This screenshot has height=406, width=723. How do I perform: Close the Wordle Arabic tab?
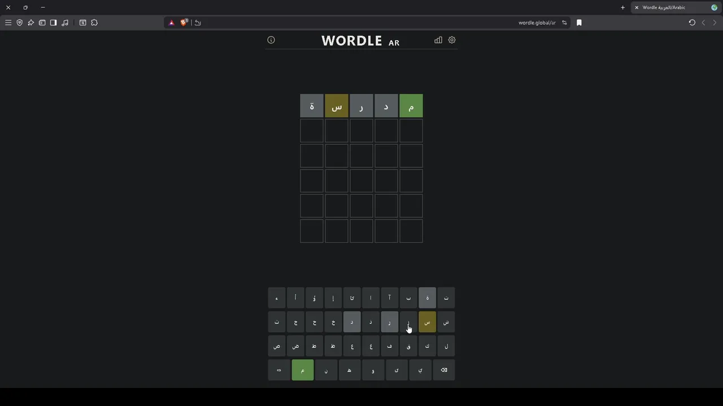pos(637,7)
